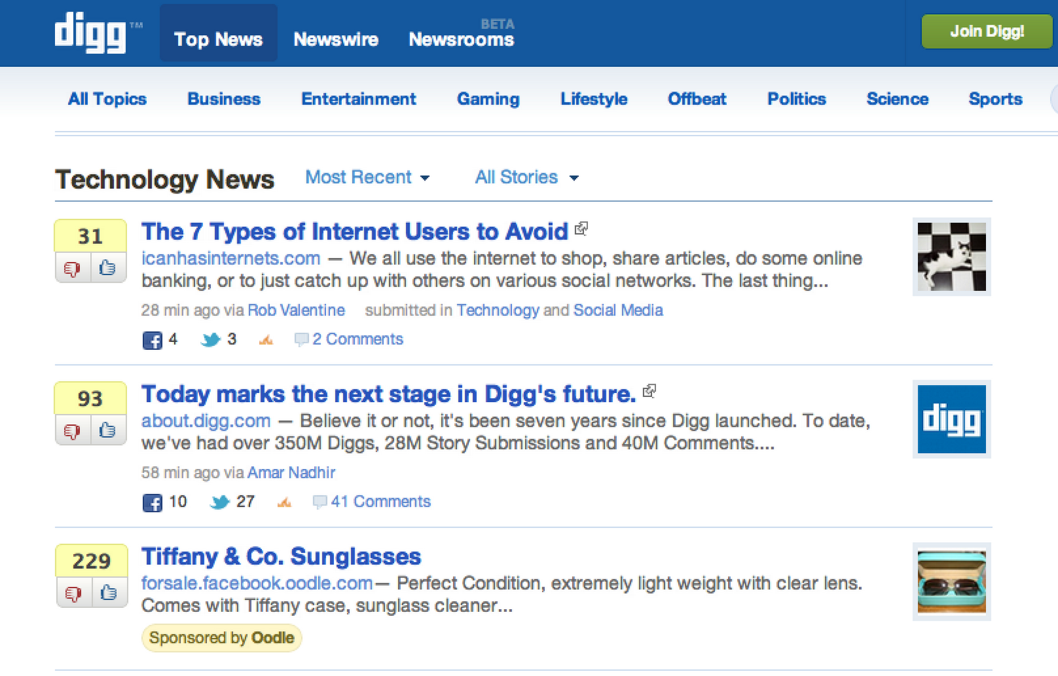The height and width of the screenshot is (676, 1058).
Task: Digg the Tiffany & Co. Sunglasses ad
Action: 108,593
